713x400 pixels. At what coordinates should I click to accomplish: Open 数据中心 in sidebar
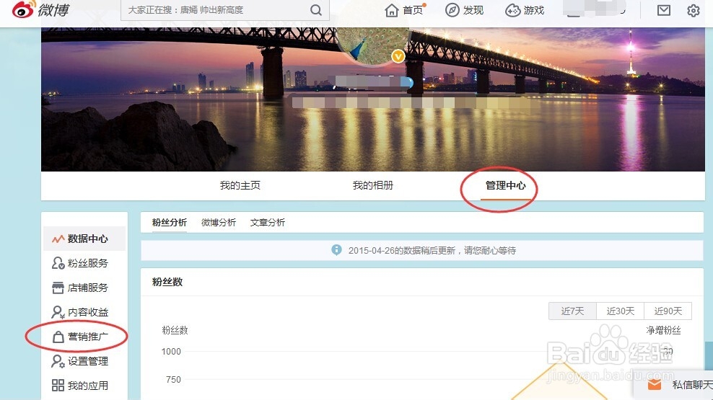coord(84,239)
